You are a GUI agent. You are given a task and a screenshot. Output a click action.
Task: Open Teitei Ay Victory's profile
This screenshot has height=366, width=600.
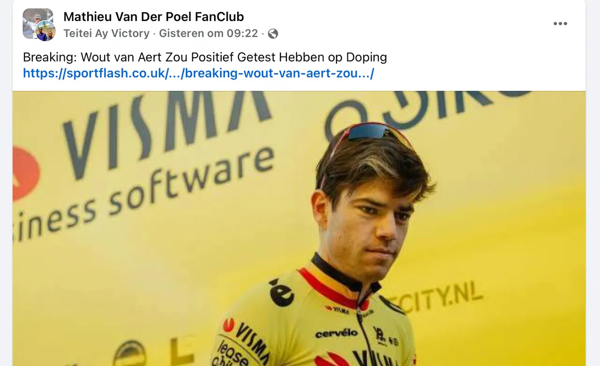point(106,34)
